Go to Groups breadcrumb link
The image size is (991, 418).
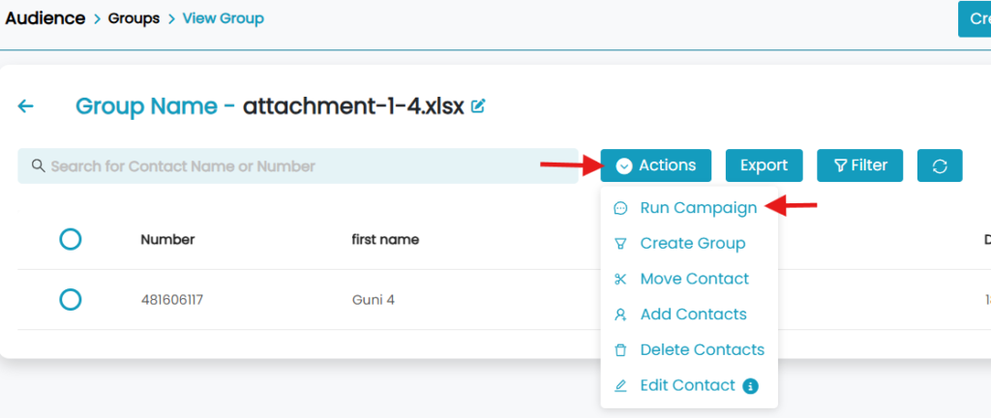[x=134, y=18]
